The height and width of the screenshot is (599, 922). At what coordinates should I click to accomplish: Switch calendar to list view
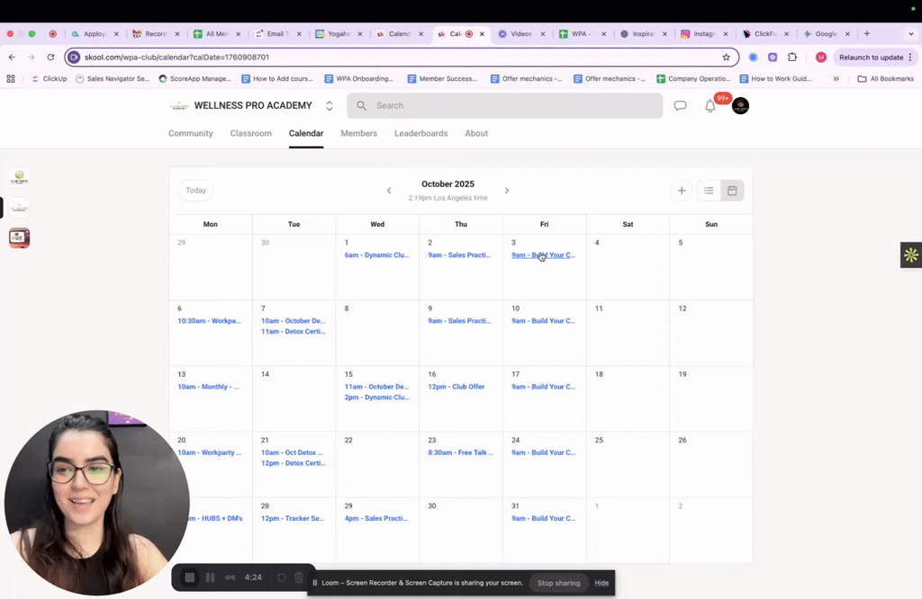pos(709,191)
